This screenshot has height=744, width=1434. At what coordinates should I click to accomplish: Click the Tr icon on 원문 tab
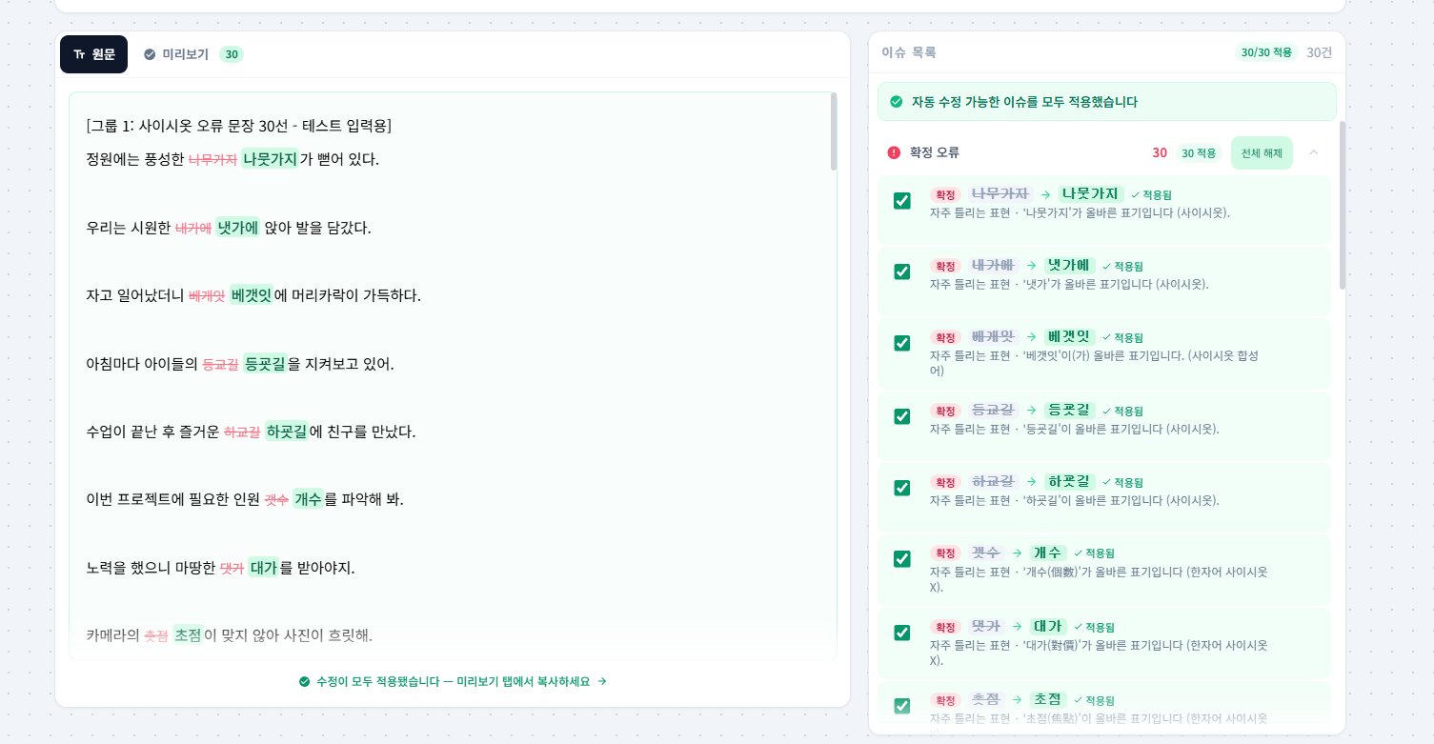point(79,54)
